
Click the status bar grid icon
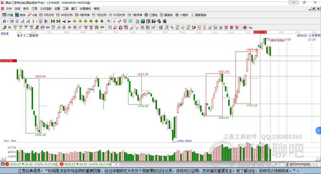point(3,164)
